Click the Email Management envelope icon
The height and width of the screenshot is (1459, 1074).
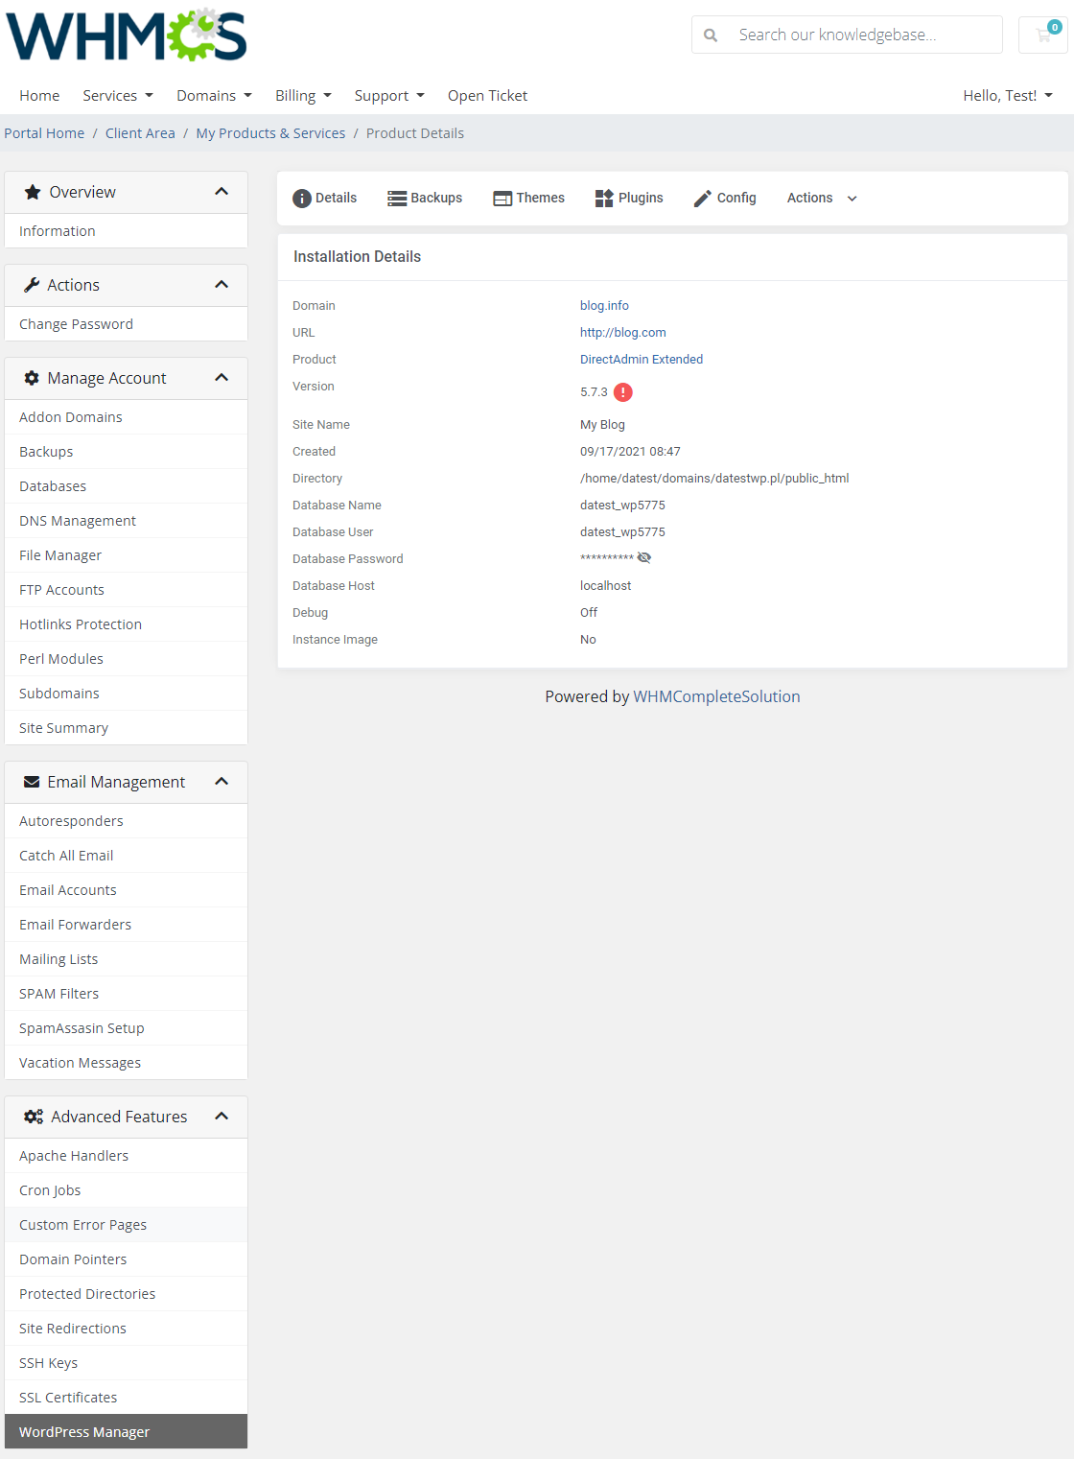(x=32, y=782)
